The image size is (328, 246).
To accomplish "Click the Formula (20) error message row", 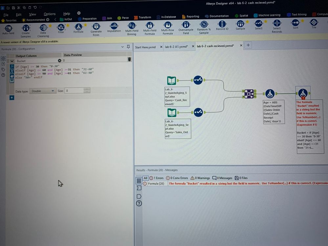I will [235, 184].
